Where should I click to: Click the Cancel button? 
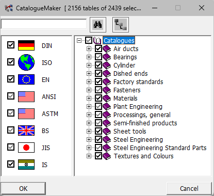pyautogui.click(x=189, y=189)
